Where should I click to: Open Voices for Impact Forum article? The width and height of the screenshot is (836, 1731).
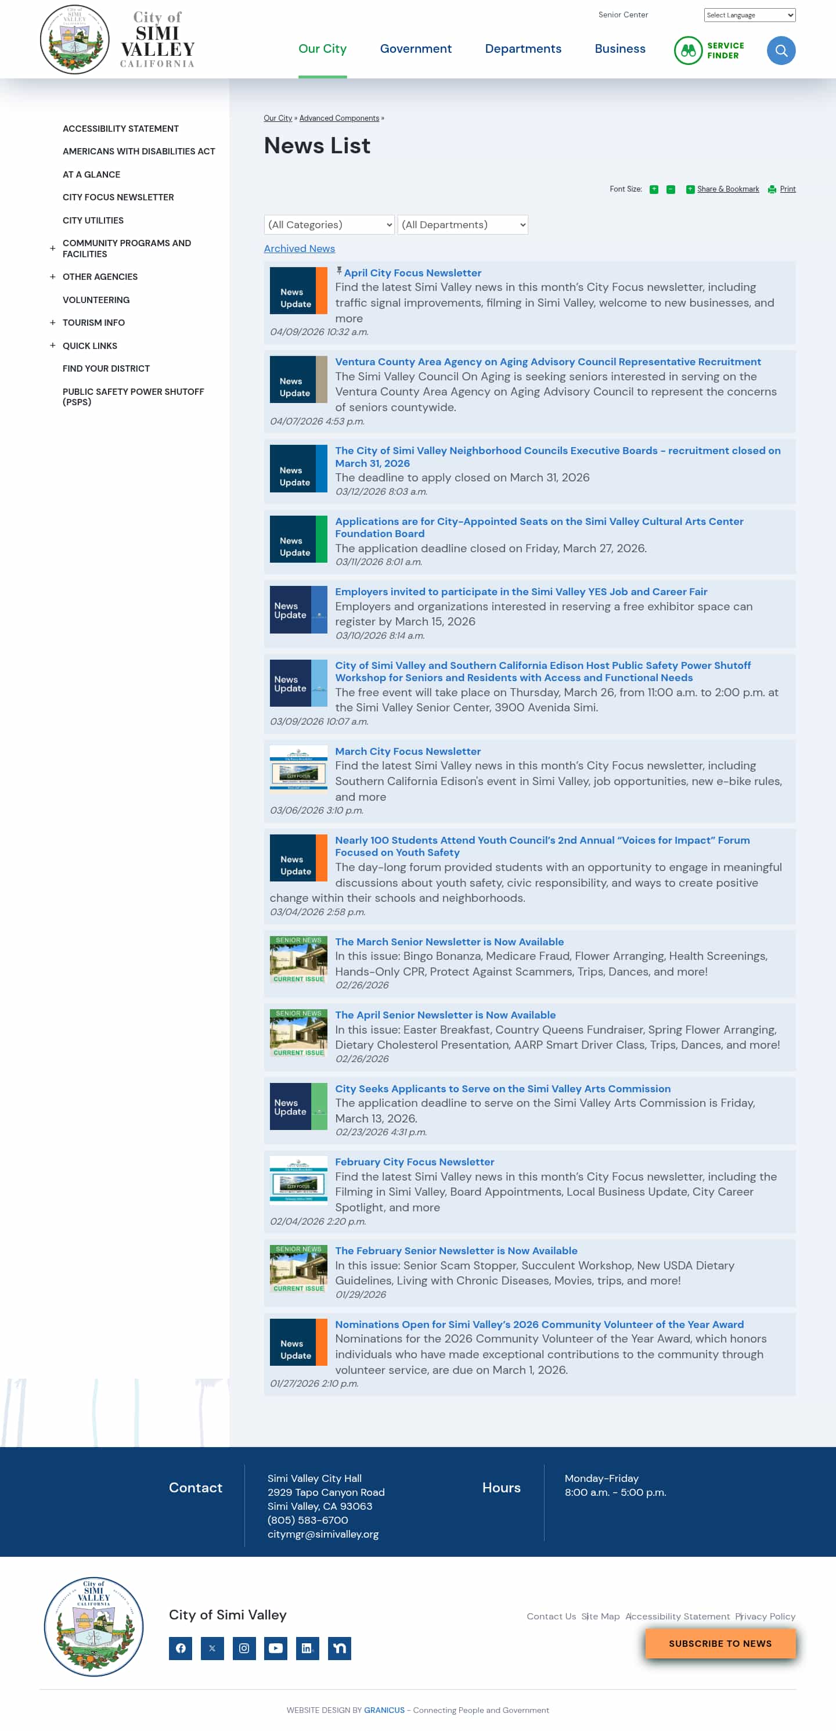click(542, 846)
